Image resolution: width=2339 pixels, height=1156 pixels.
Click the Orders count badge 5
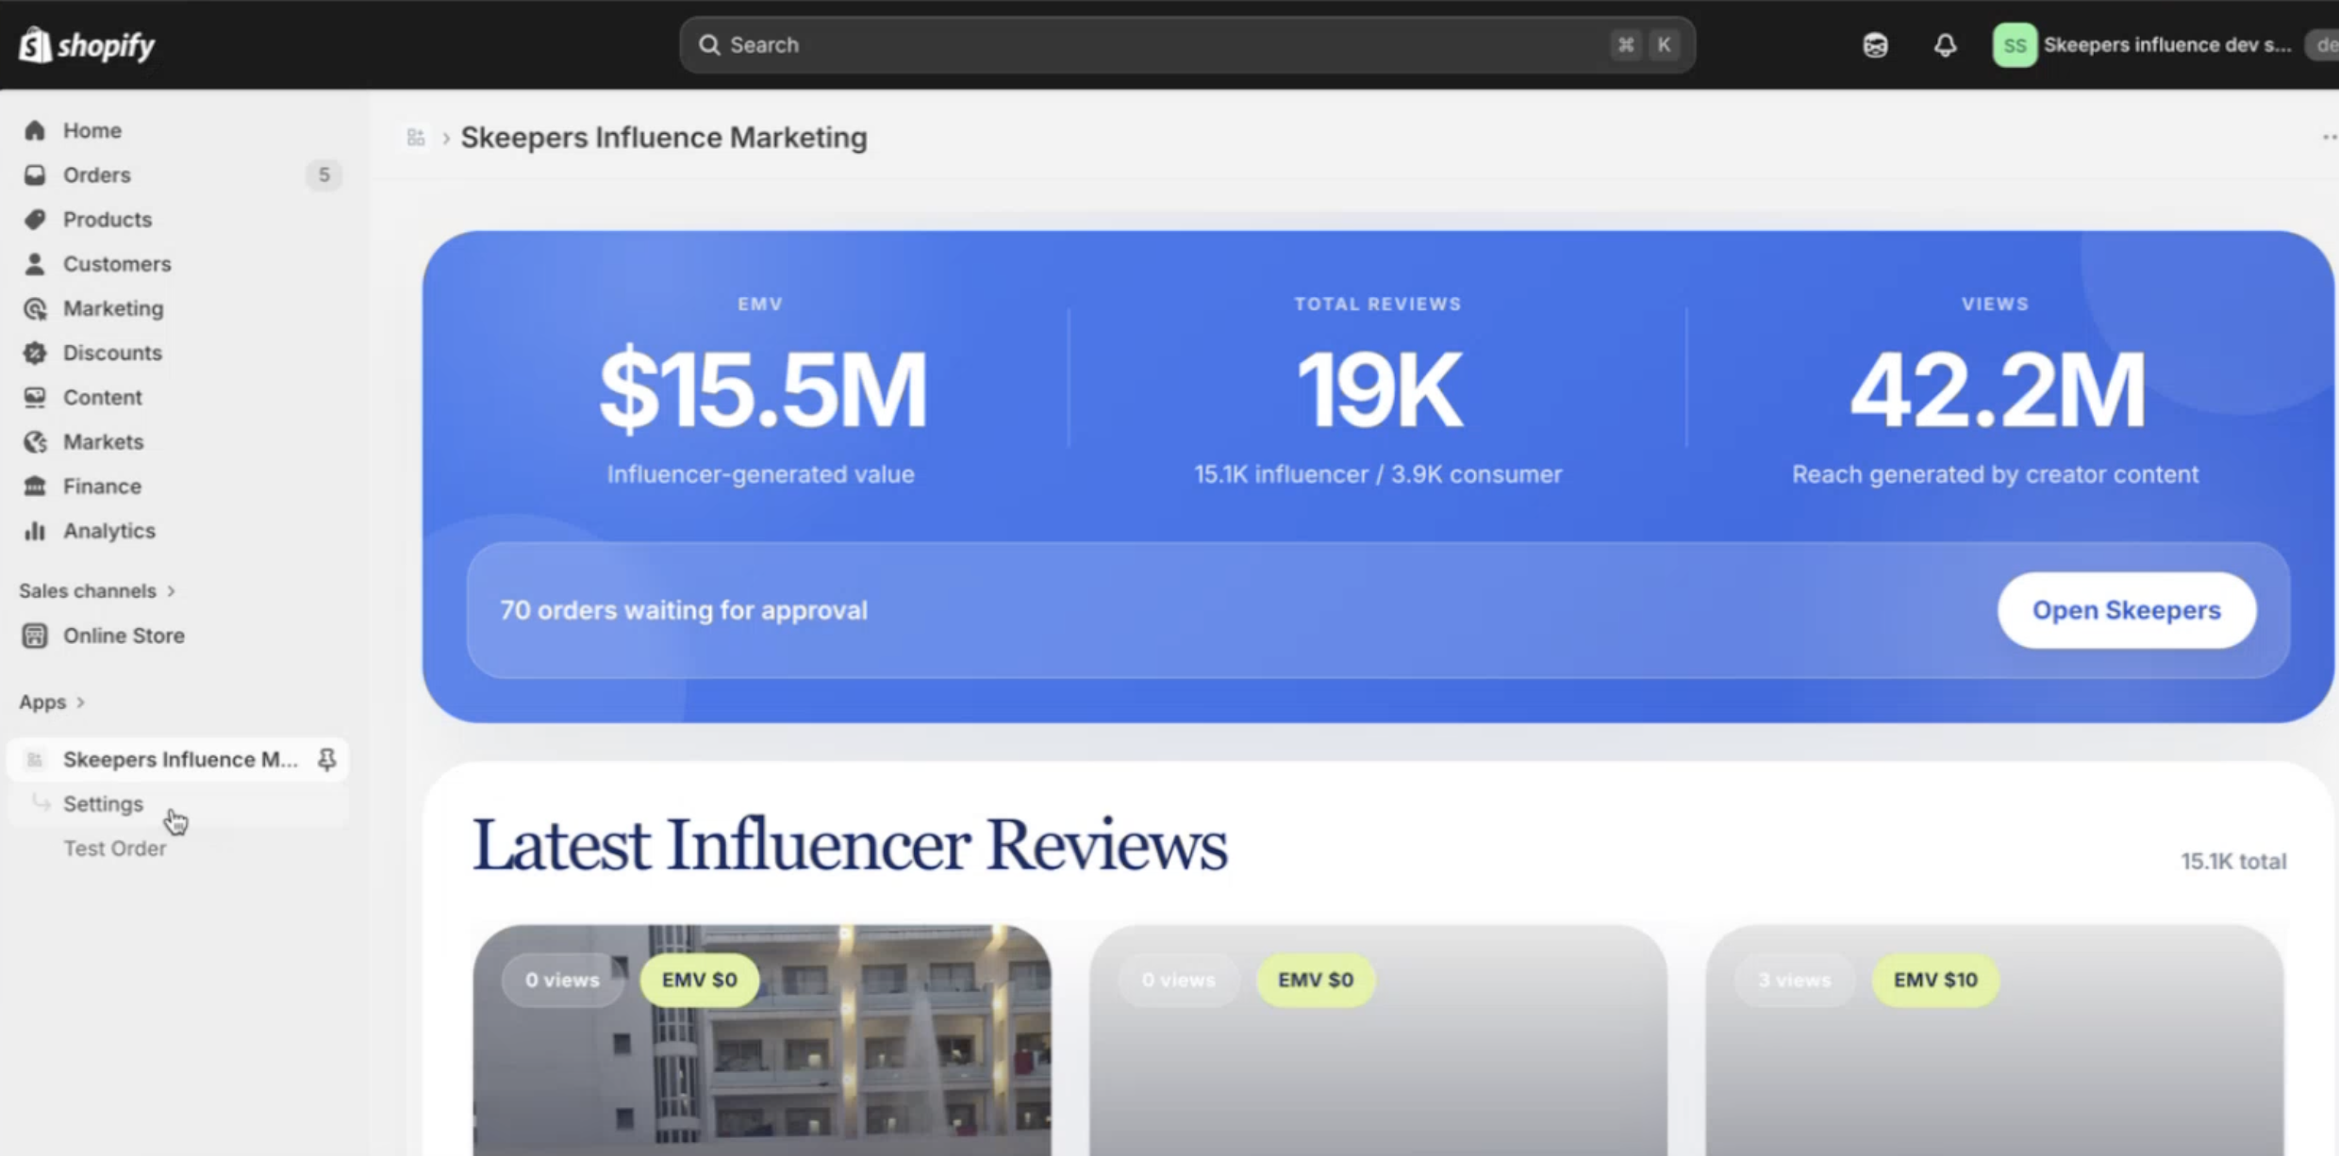click(323, 174)
